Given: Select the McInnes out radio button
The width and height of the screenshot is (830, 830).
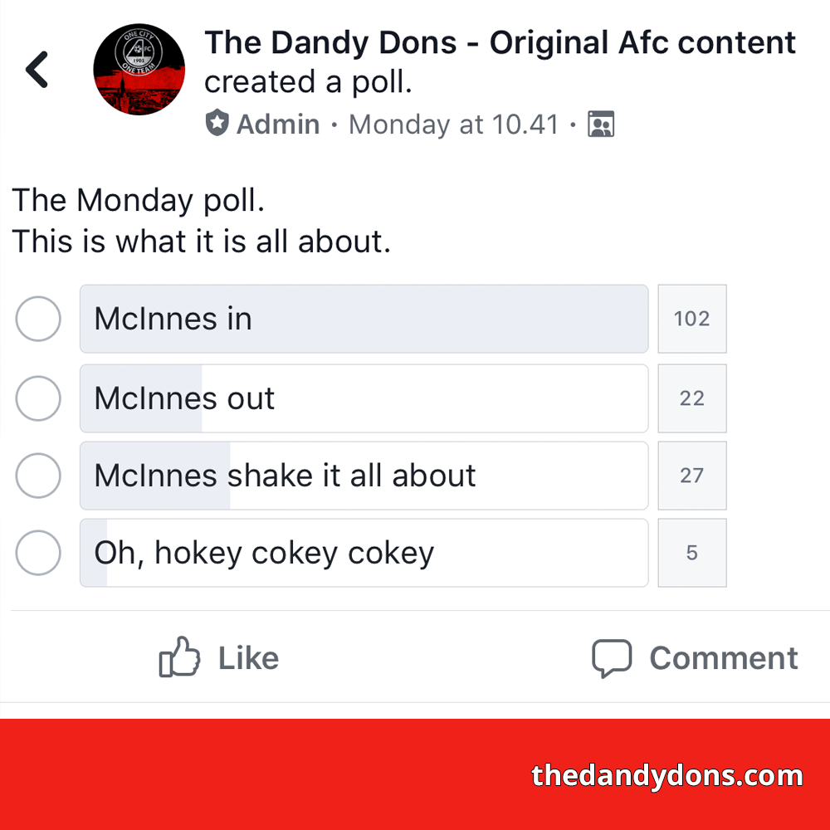Looking at the screenshot, I should point(38,398).
